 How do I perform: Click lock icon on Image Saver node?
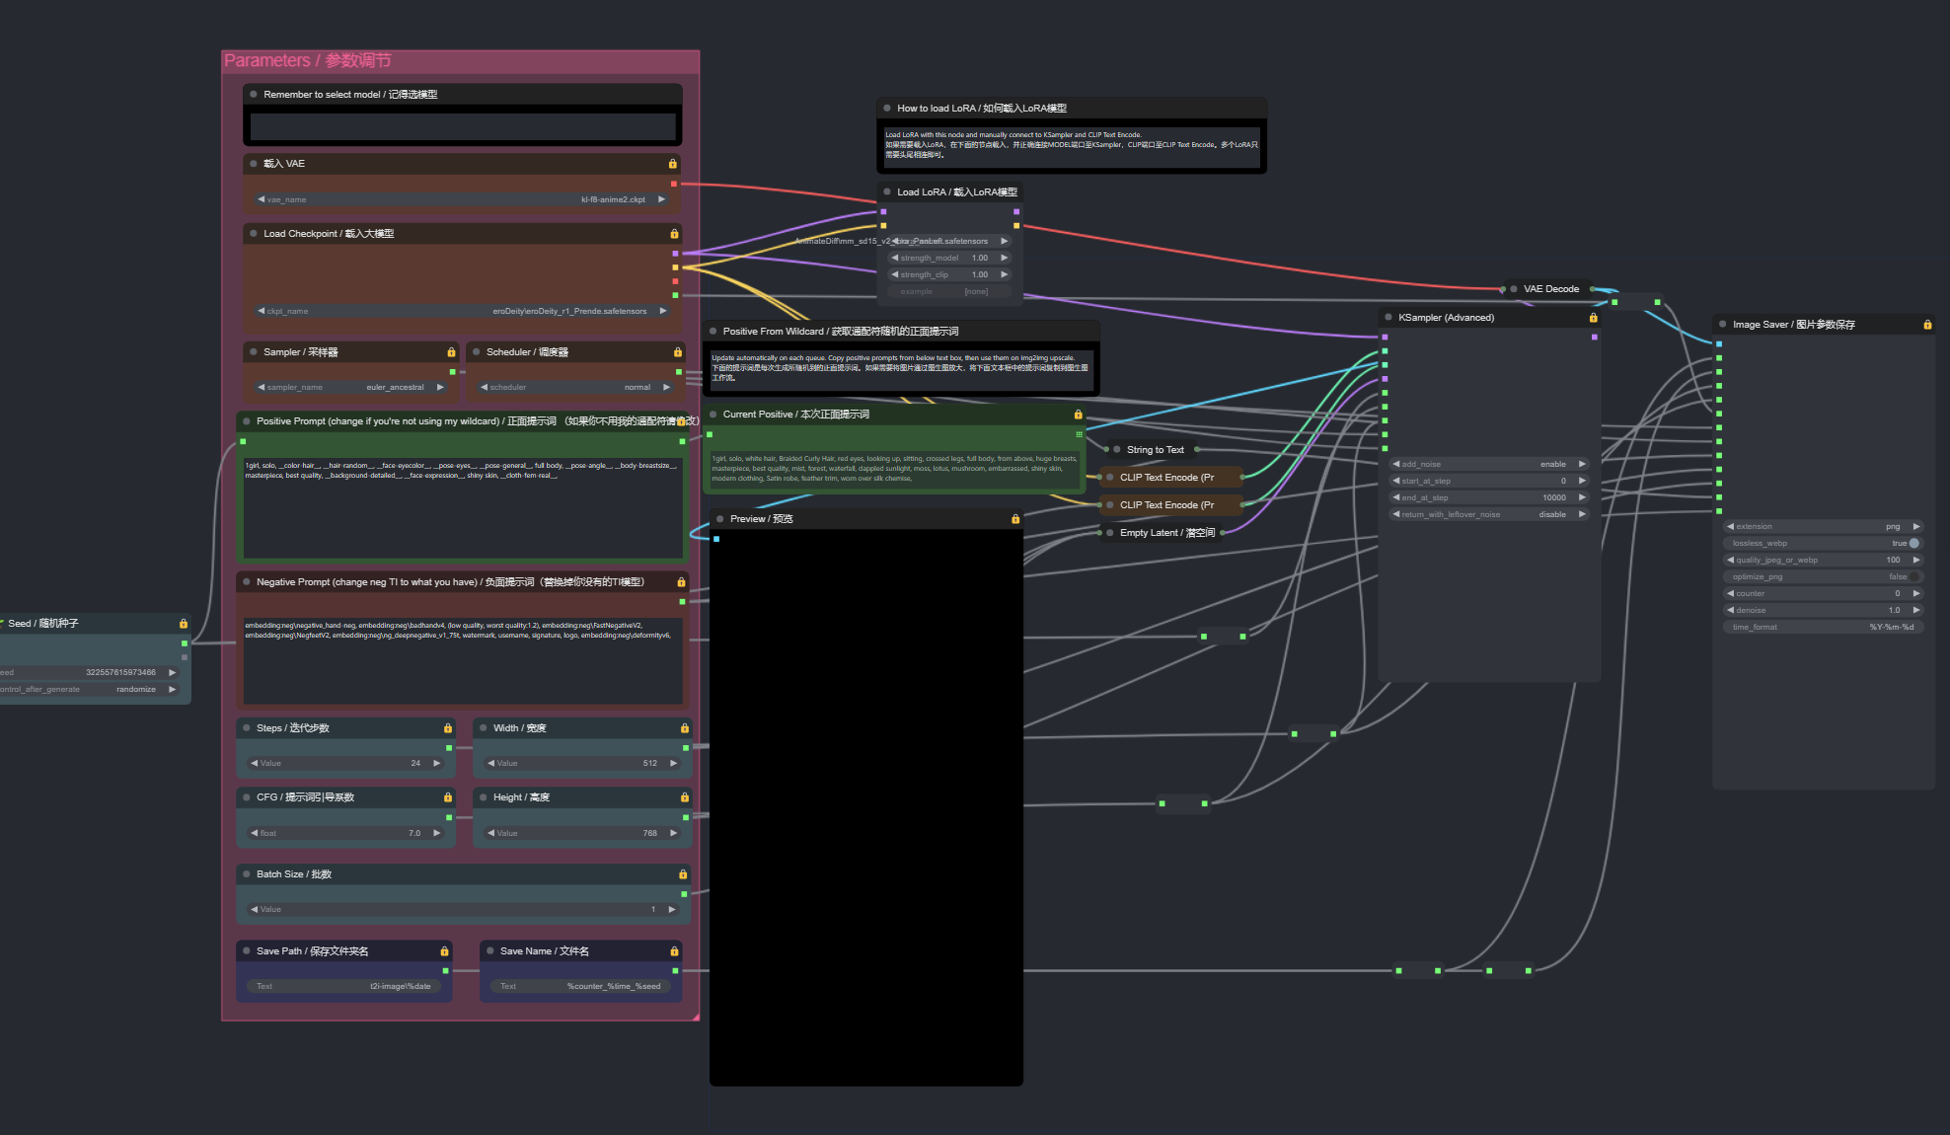[1927, 325]
